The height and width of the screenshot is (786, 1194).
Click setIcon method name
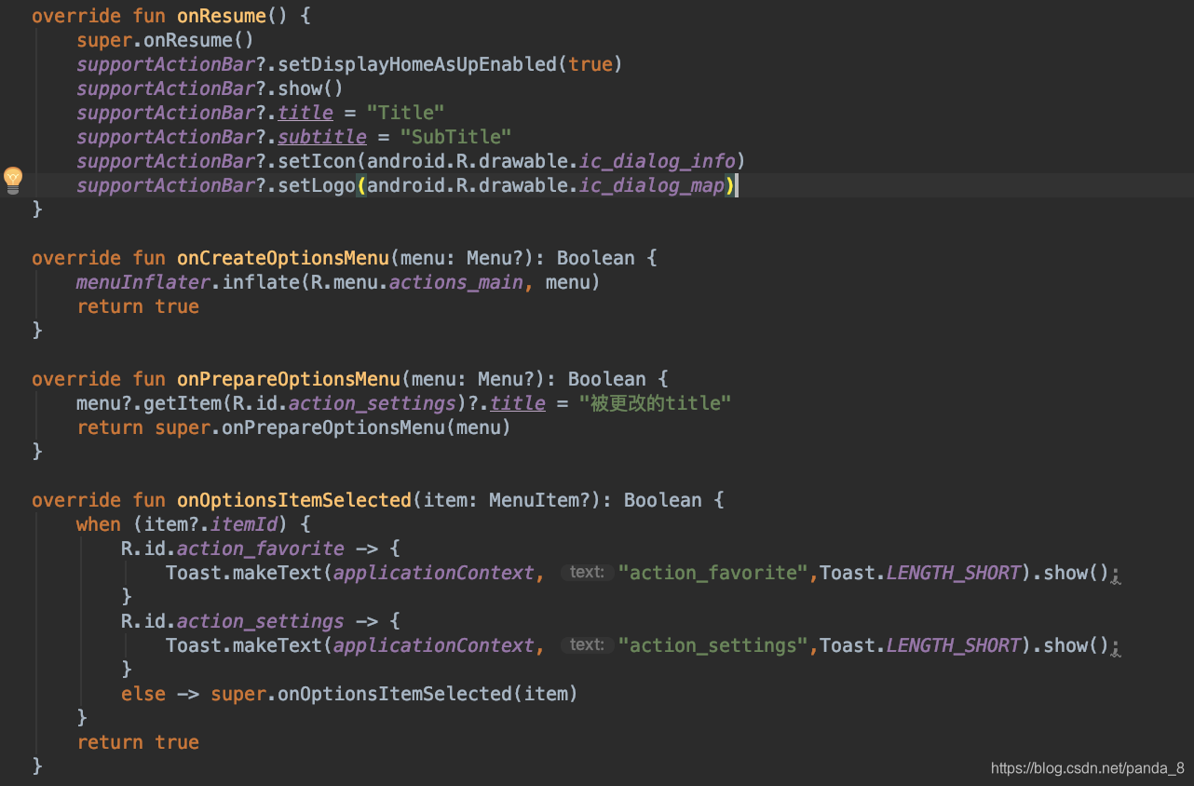tap(317, 161)
